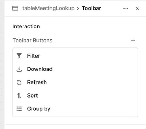Open the three-dot more options menu

coord(126,9)
